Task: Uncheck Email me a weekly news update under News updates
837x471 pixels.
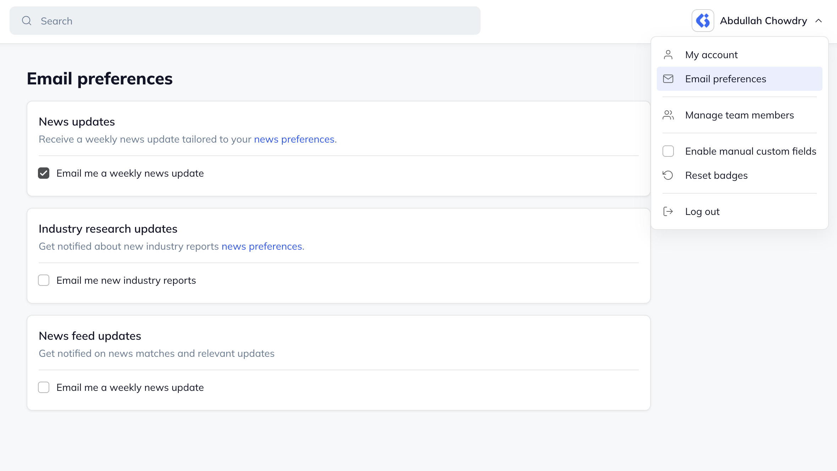Action: pyautogui.click(x=44, y=173)
